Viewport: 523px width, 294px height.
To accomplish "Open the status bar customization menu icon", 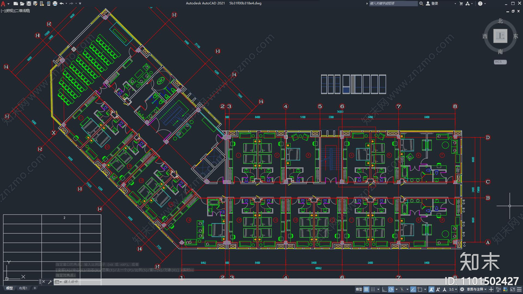I will [x=519, y=289].
